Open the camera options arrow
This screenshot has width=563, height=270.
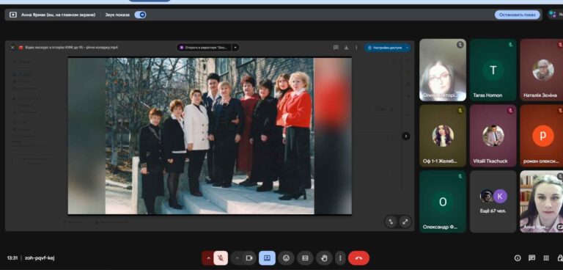coord(237,258)
